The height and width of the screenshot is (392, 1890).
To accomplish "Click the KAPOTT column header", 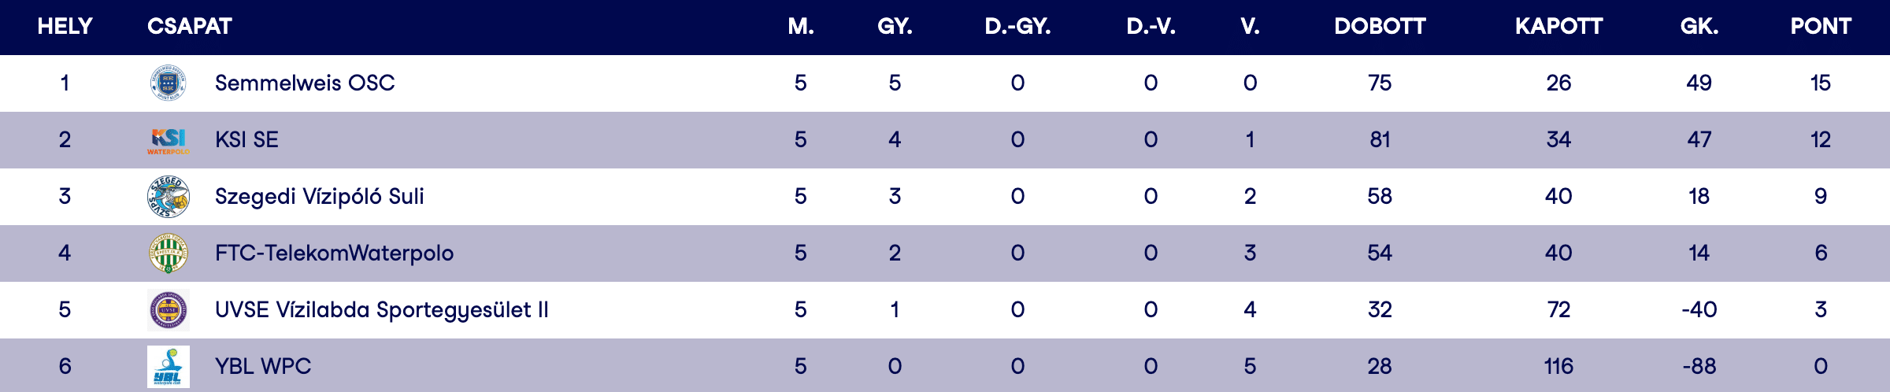I will 1558,27.
